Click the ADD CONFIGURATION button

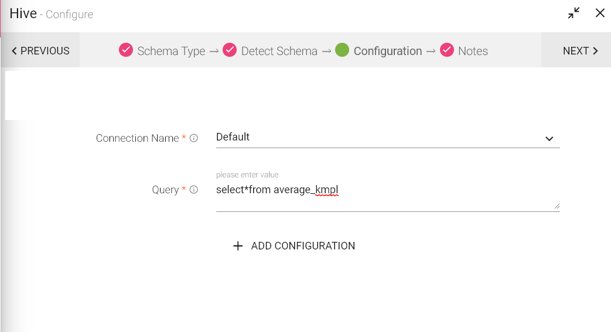(303, 246)
